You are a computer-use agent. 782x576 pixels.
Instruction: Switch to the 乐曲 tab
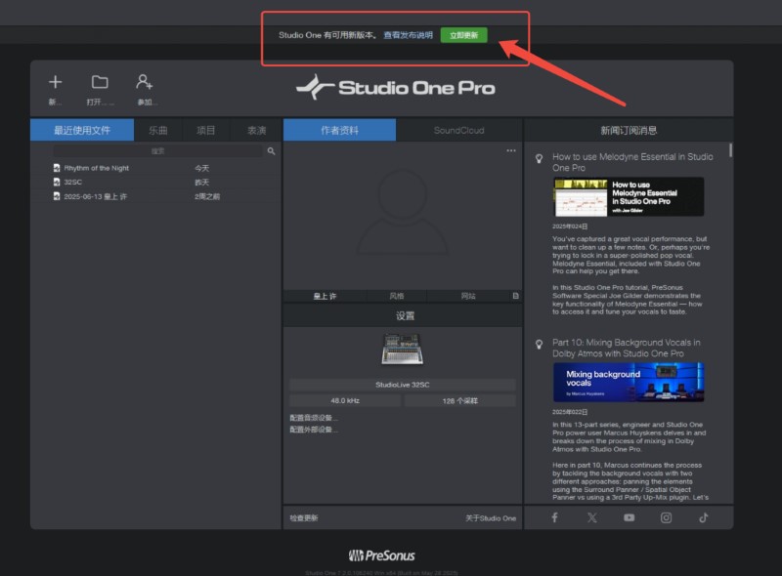click(158, 130)
